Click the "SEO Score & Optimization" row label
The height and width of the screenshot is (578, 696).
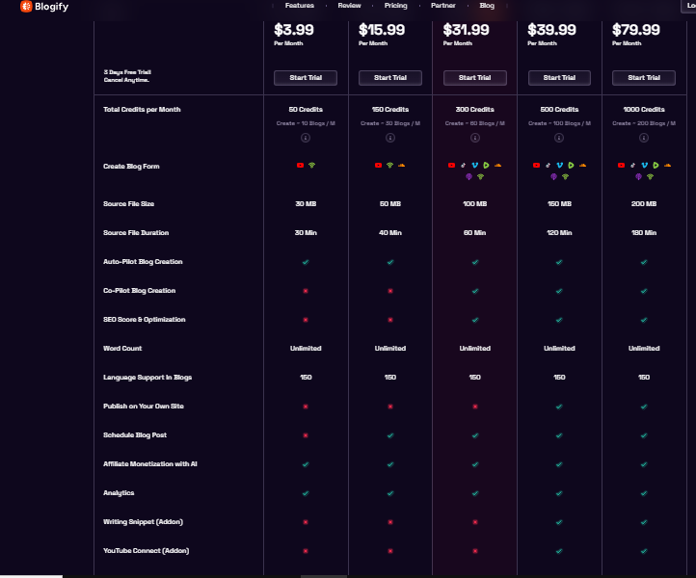pyautogui.click(x=145, y=320)
